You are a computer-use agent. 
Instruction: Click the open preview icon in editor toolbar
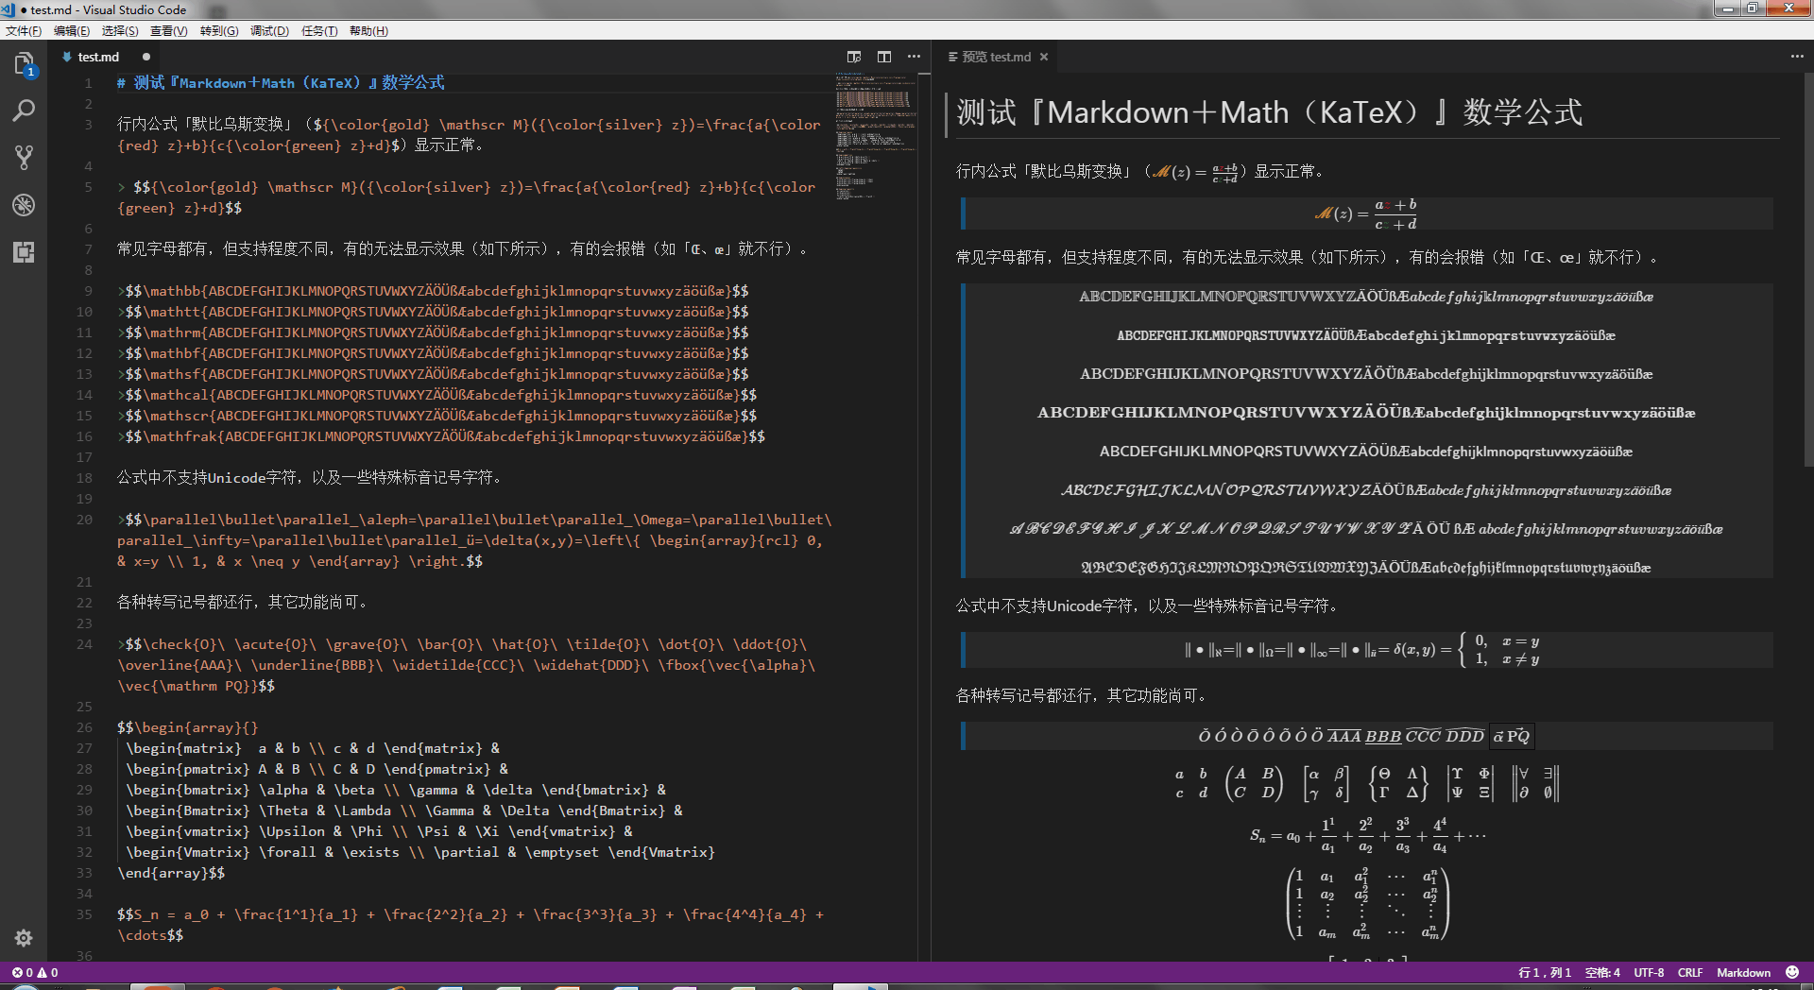pyautogui.click(x=854, y=57)
